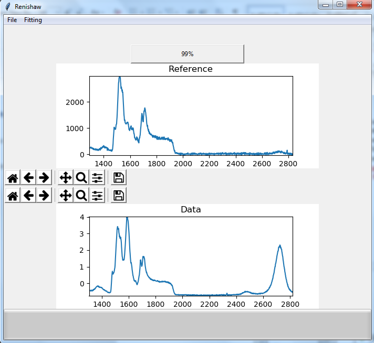The image size is (374, 343).
Task: Click the Renishaw feather icon in title bar
Action: coord(8,6)
